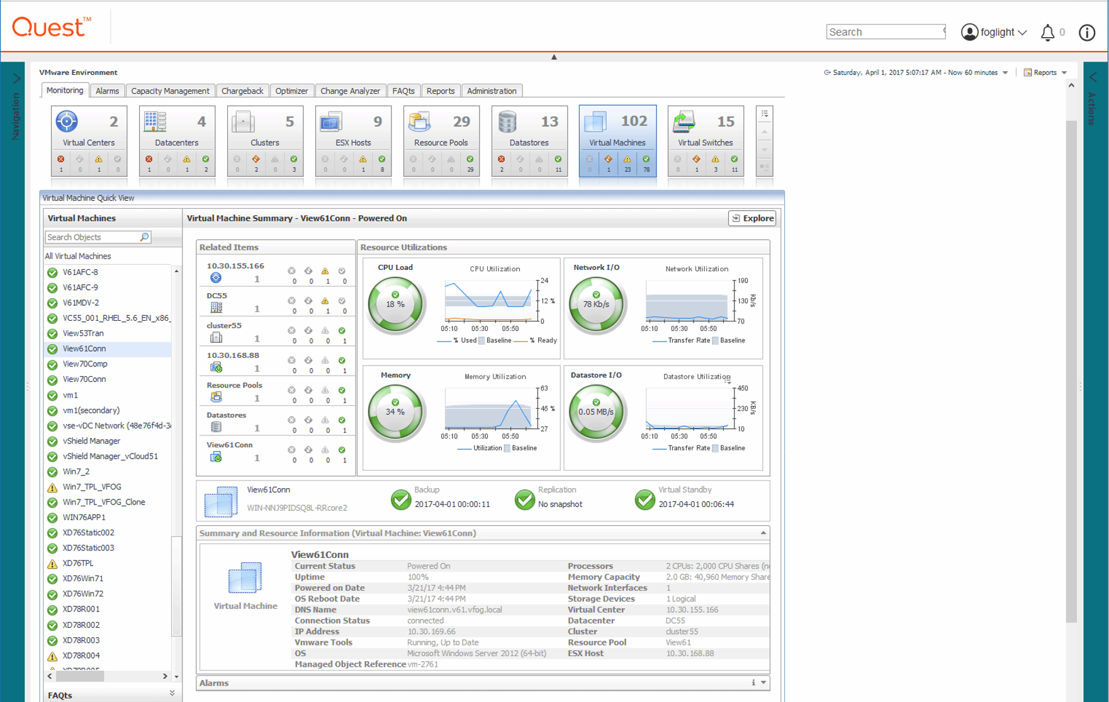1109x702 pixels.
Task: Click the Virtual Standby status checkmark icon
Action: click(645, 499)
